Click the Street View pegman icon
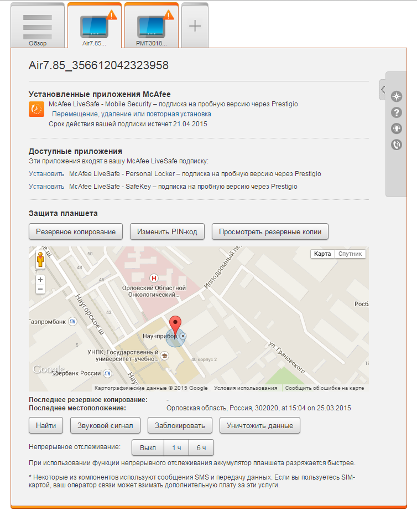 click(x=40, y=260)
